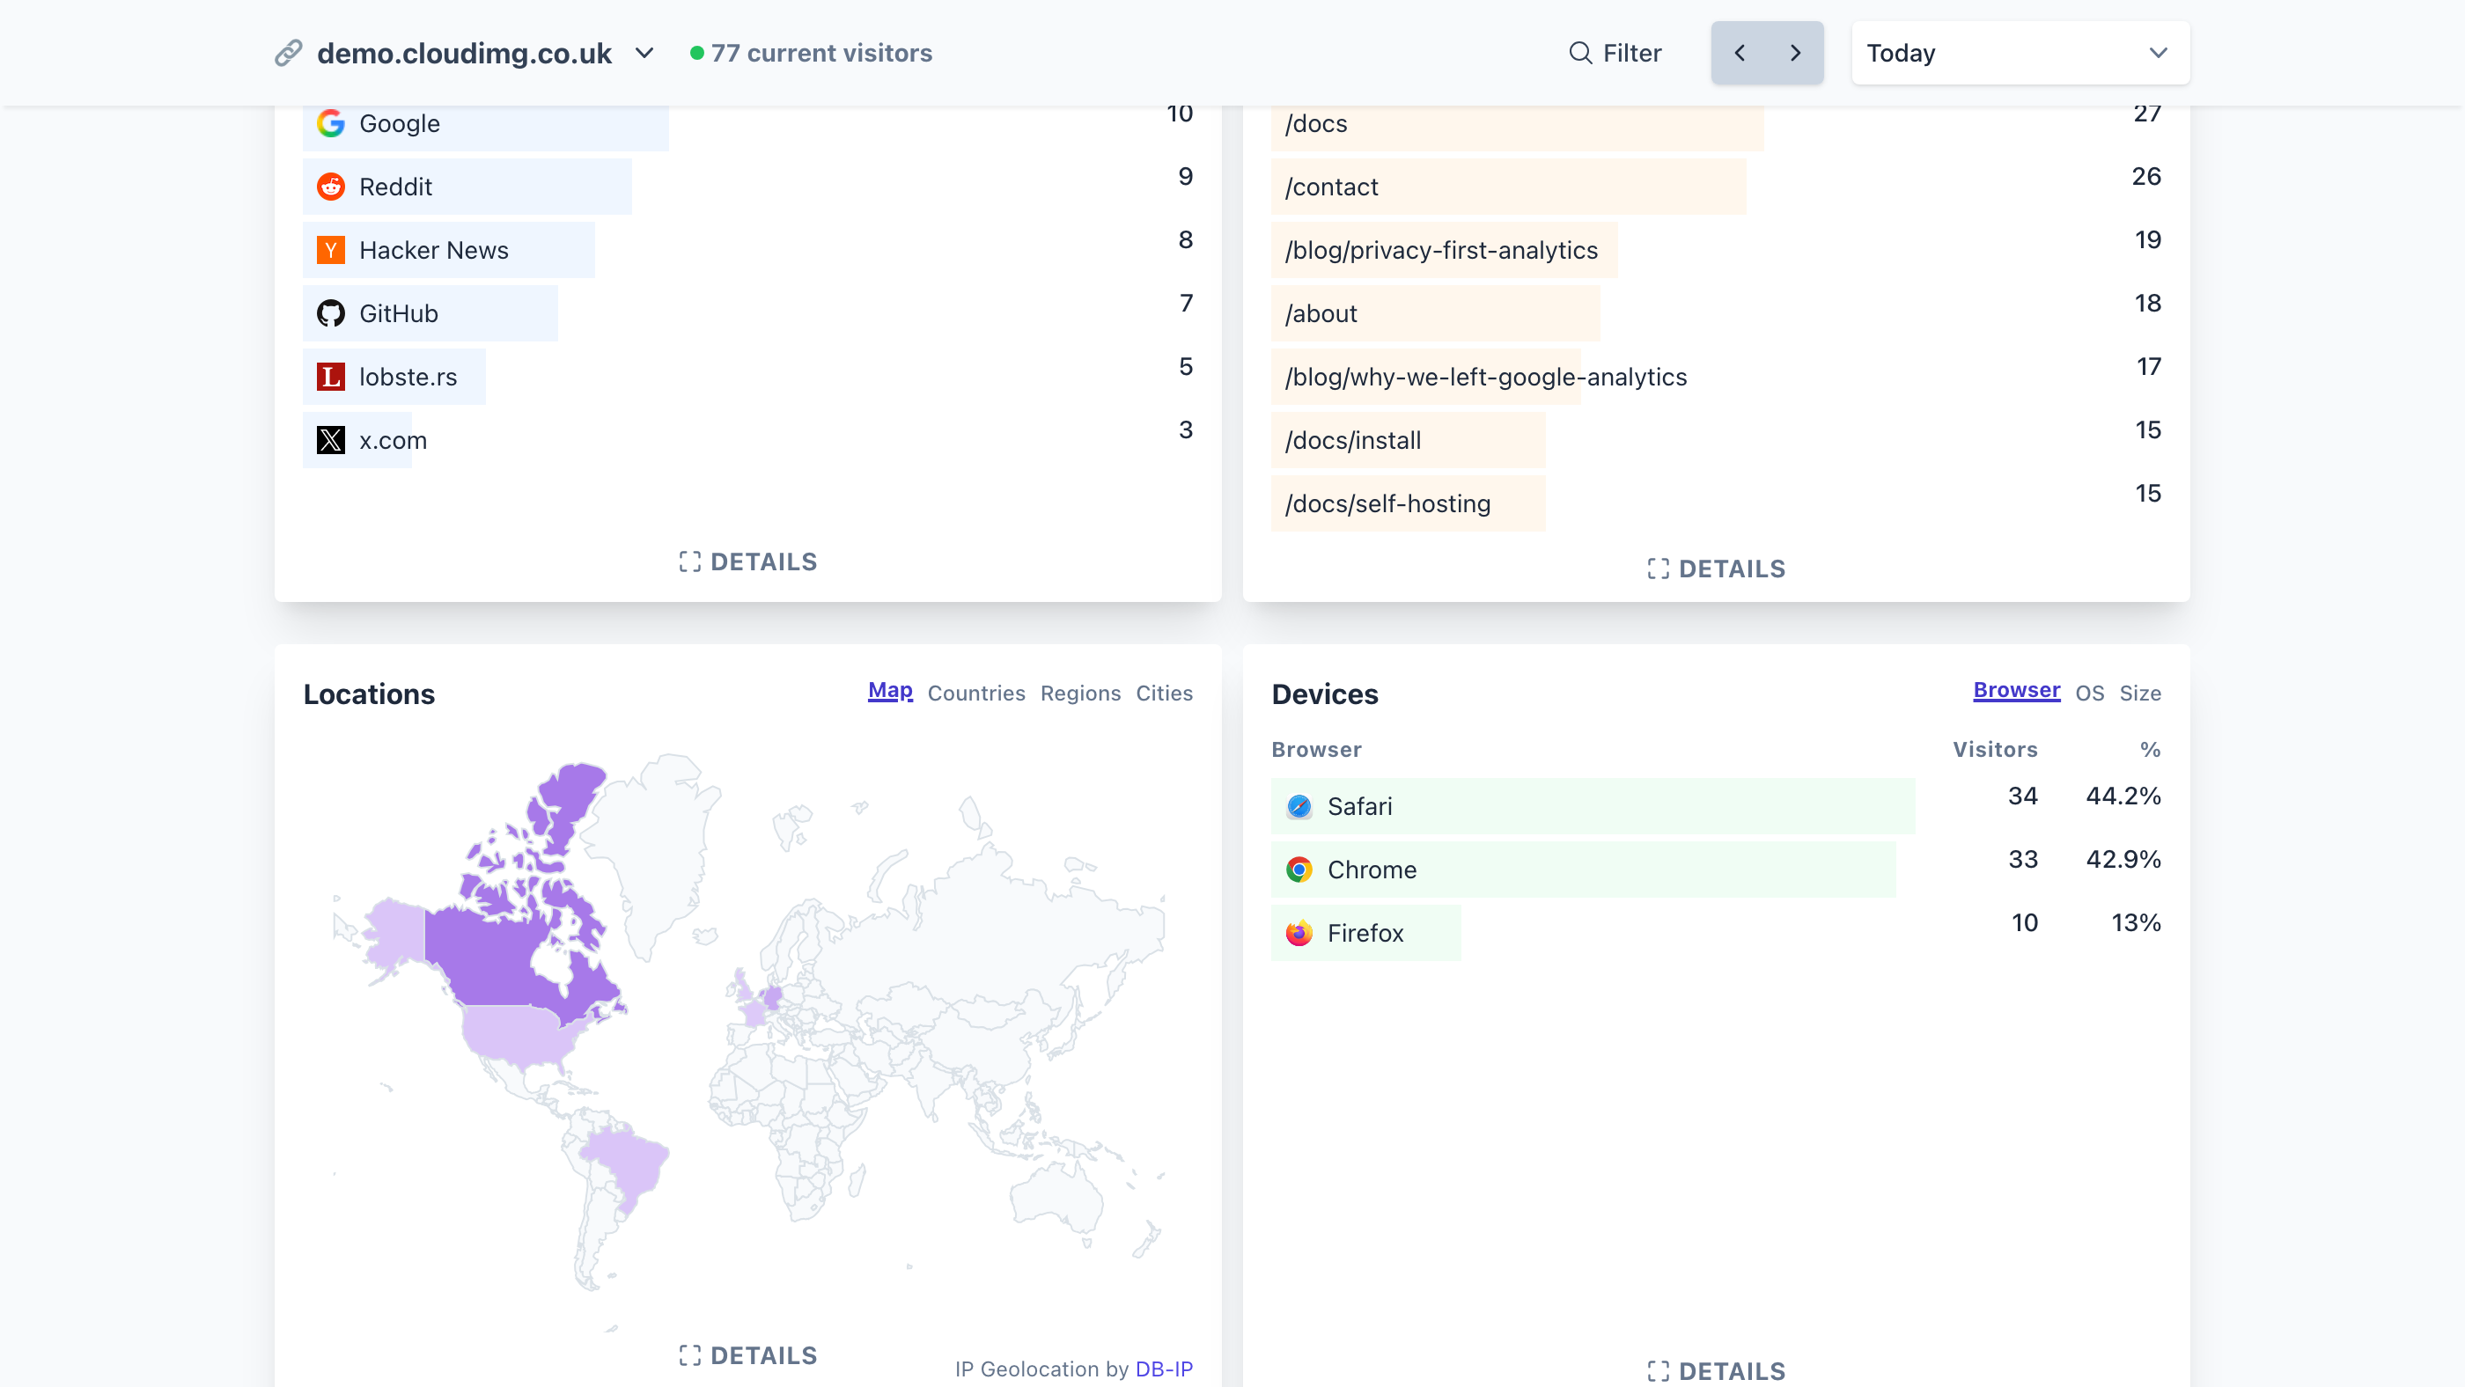Open the Filter search button
Viewport: 2465px width, 1387px height.
(1615, 53)
